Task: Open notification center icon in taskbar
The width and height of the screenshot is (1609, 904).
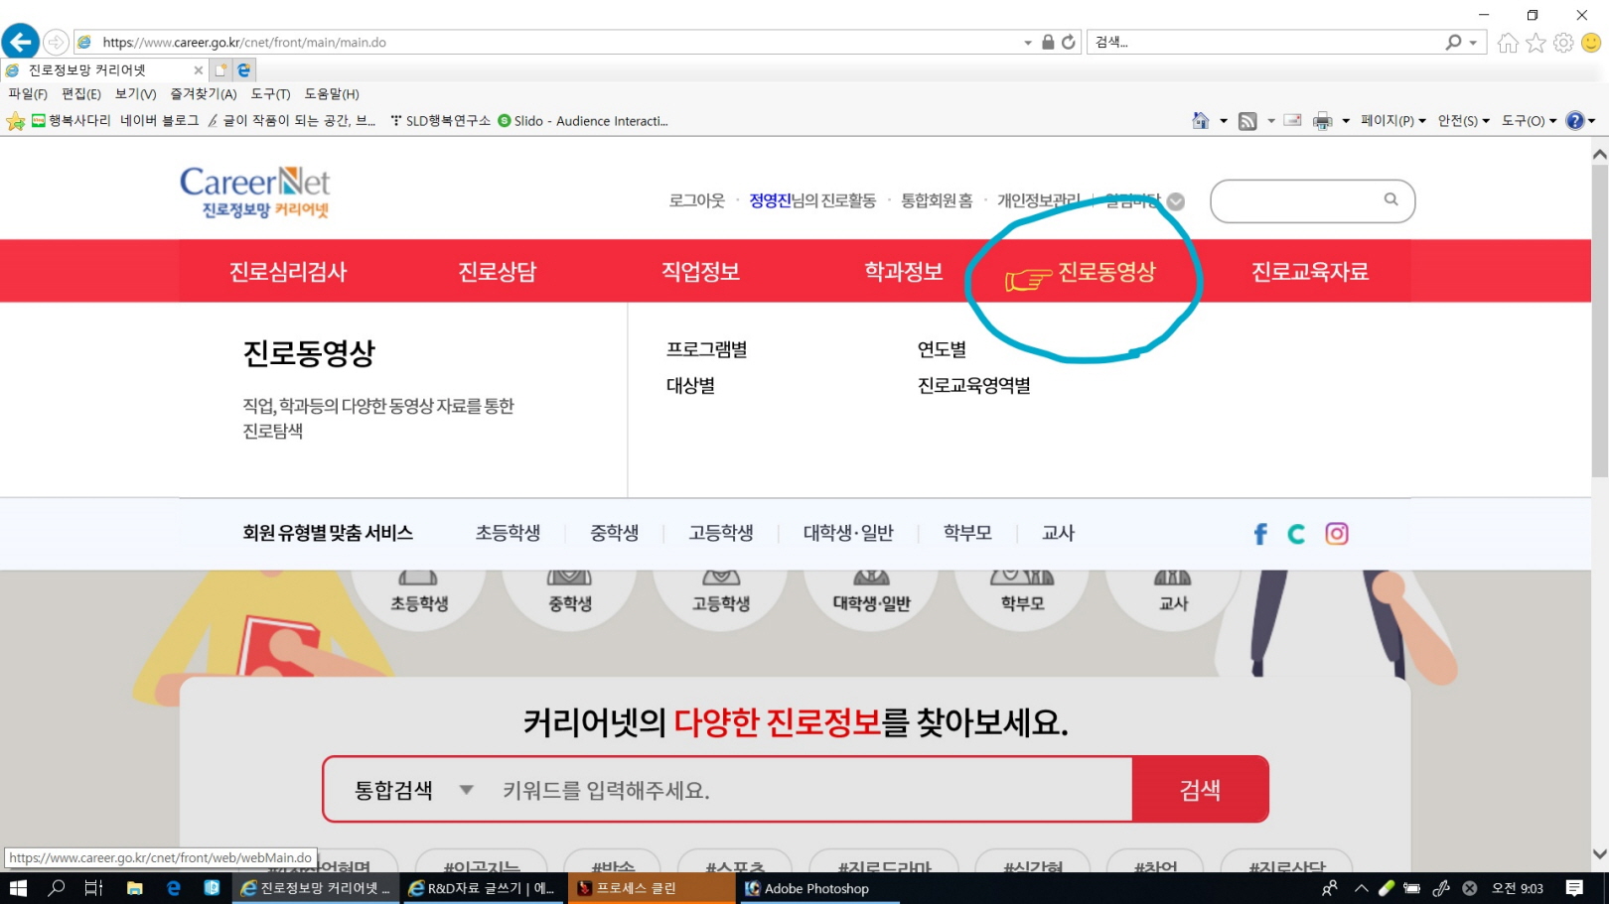Action: (x=1574, y=888)
